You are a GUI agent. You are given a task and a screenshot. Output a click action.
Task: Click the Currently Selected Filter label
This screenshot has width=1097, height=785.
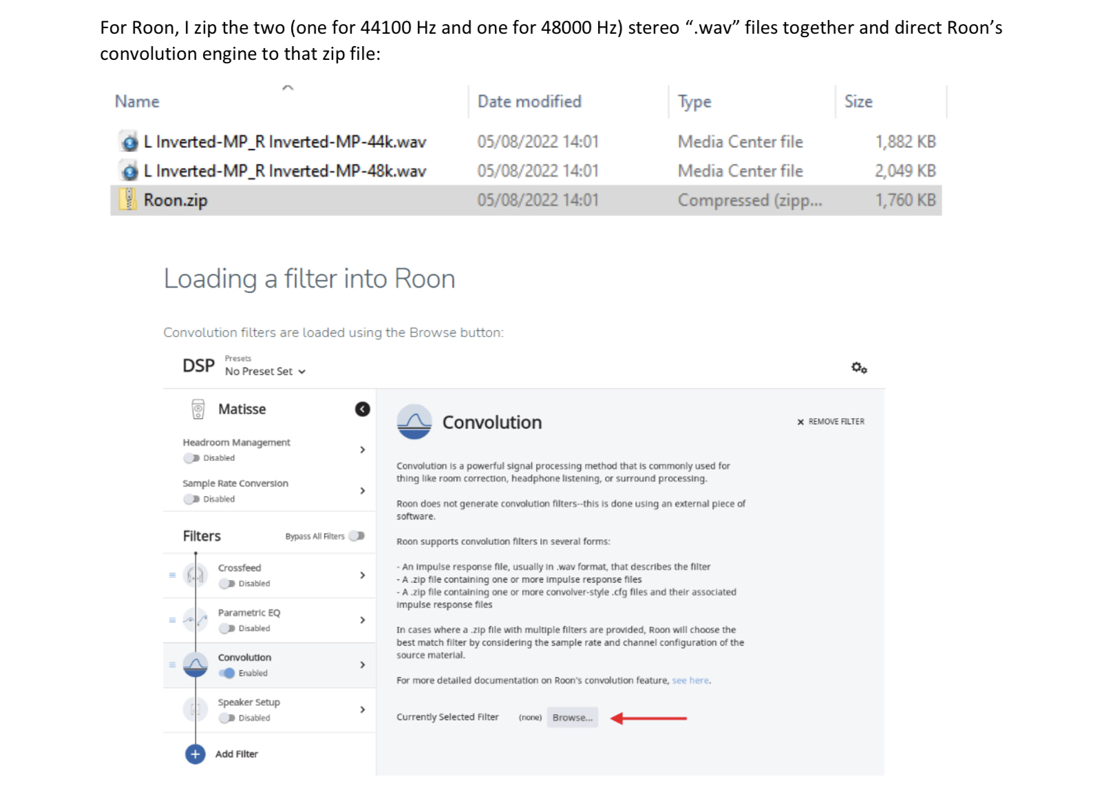coord(447,717)
